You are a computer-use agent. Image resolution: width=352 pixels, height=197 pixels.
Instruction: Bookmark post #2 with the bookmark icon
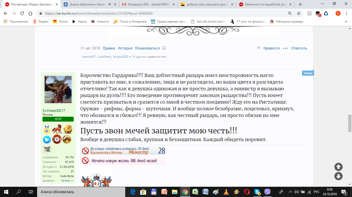tap(164, 48)
